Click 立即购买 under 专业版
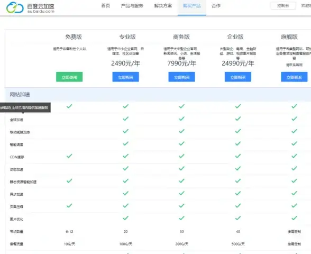Viewport: 311px width, 254px height. (125, 77)
